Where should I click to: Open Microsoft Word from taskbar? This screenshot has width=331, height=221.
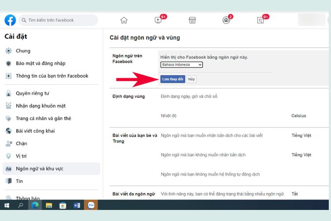pos(77,205)
